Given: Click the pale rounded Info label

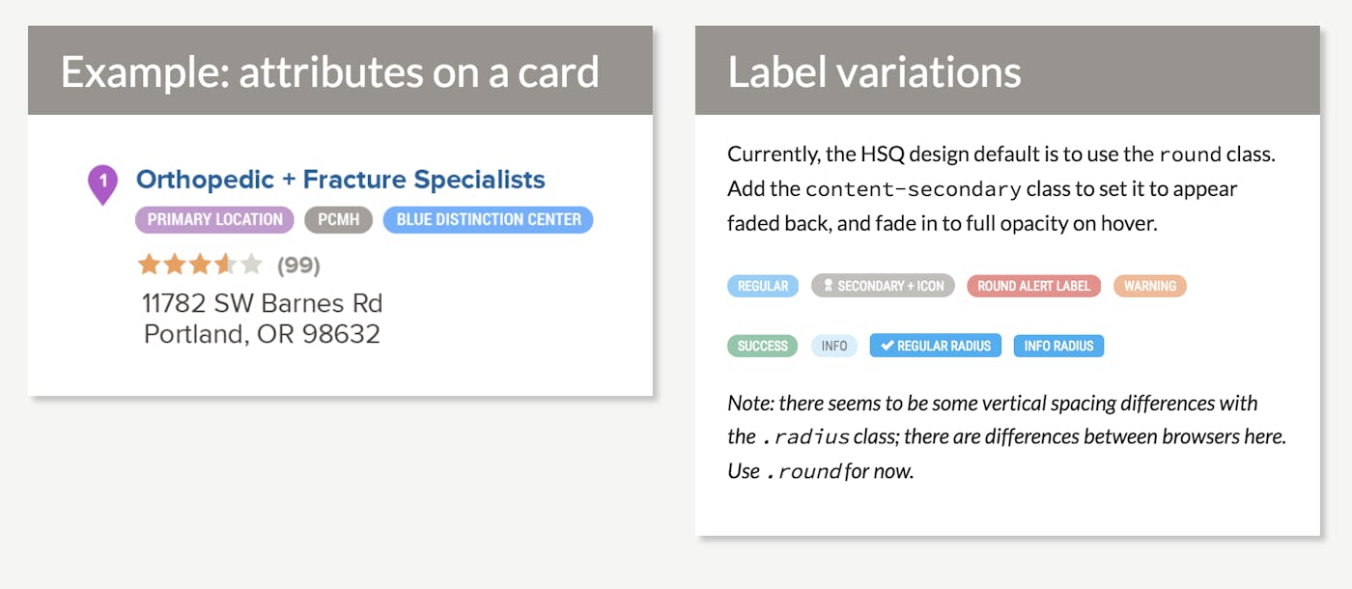Looking at the screenshot, I should [833, 346].
